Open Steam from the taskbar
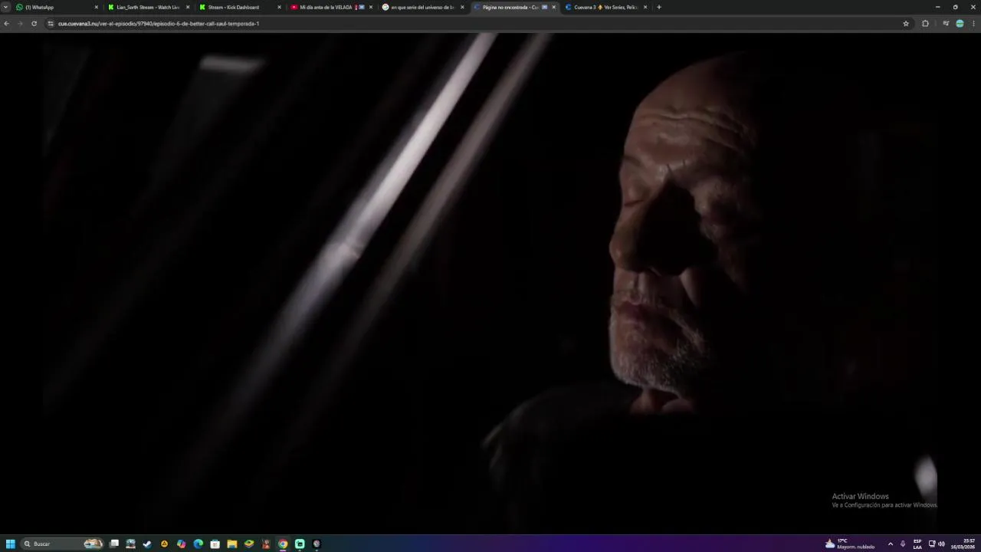The width and height of the screenshot is (981, 552). pyautogui.click(x=147, y=544)
